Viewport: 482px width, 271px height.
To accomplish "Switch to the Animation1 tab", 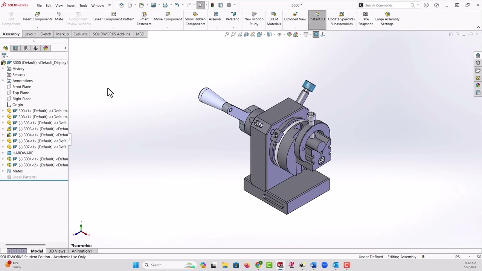I will [x=82, y=251].
